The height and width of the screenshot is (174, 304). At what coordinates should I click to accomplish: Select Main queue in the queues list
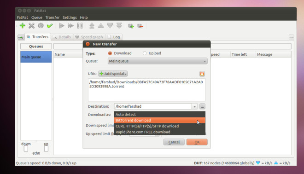pyautogui.click(x=36, y=57)
